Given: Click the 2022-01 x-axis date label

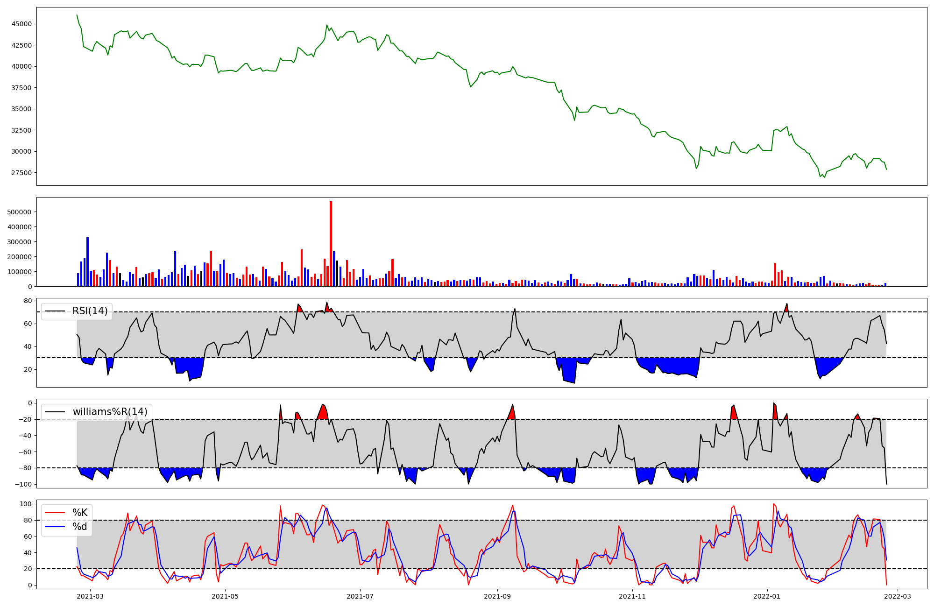Looking at the screenshot, I should (x=767, y=596).
